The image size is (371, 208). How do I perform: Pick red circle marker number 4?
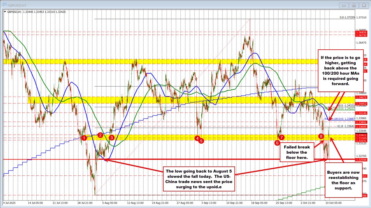click(197, 138)
